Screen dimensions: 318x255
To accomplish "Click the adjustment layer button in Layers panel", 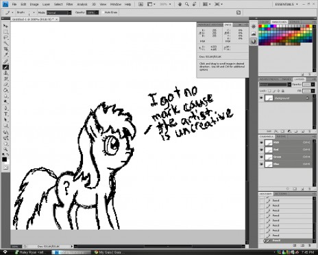I will pyautogui.click(x=289, y=131).
